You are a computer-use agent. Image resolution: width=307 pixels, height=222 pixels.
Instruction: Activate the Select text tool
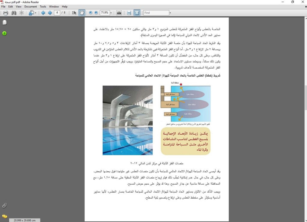pyautogui.click(x=74, y=13)
